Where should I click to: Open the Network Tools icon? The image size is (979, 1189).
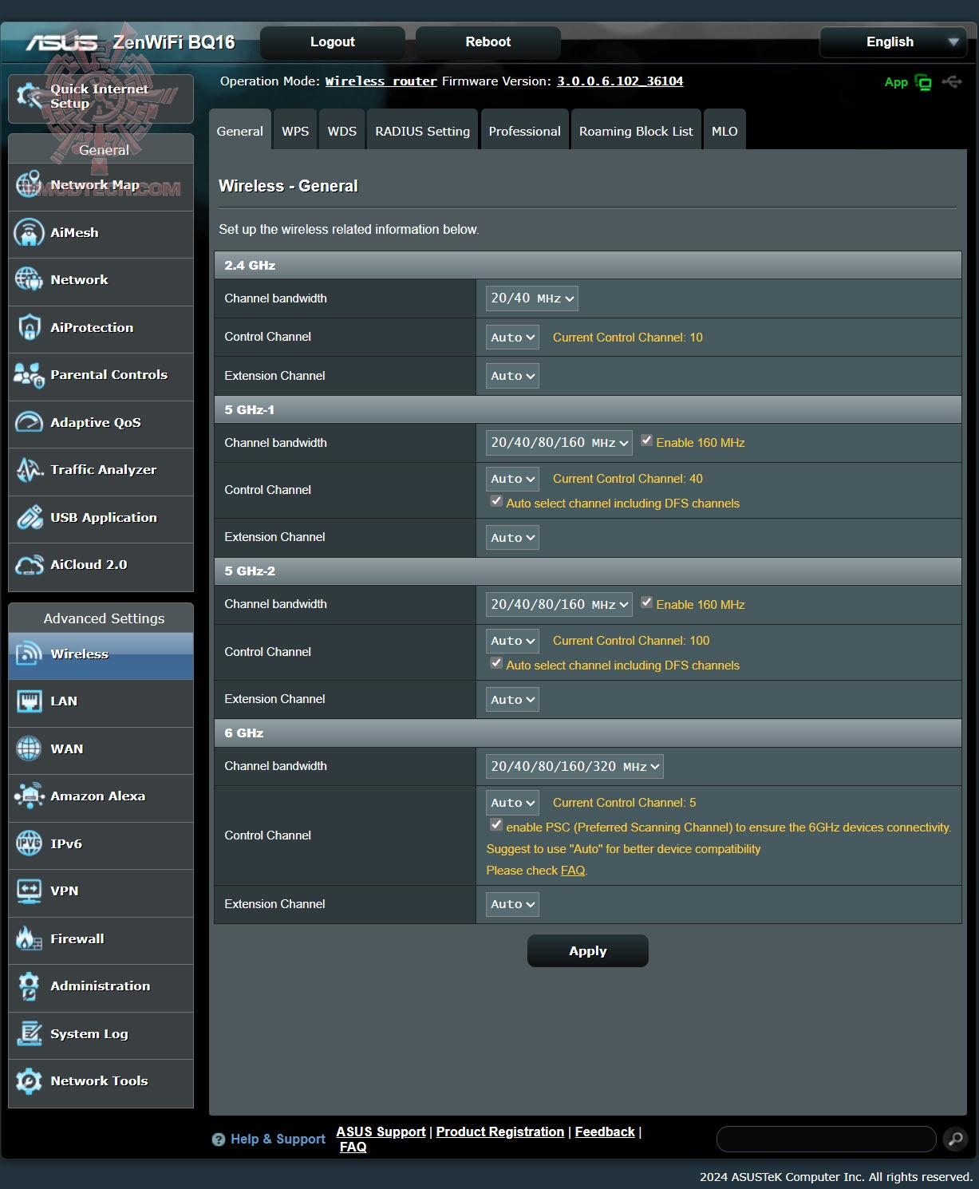click(30, 1081)
